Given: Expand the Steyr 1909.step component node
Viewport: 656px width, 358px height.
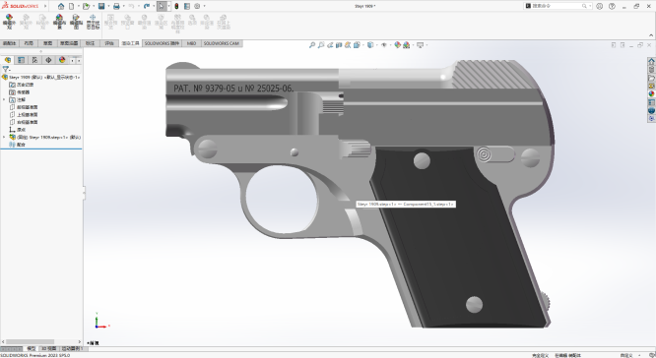Looking at the screenshot, I should point(4,137).
